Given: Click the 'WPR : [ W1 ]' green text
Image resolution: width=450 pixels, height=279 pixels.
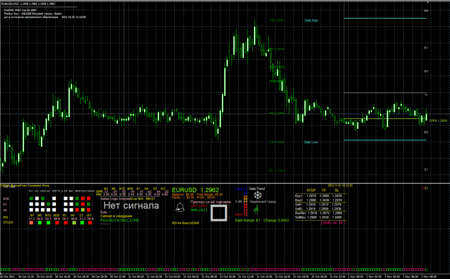Looking at the screenshot, I should [199, 210].
